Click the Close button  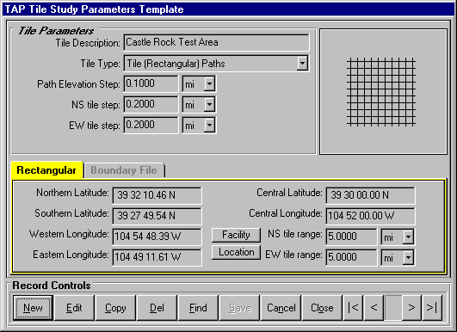point(322,308)
